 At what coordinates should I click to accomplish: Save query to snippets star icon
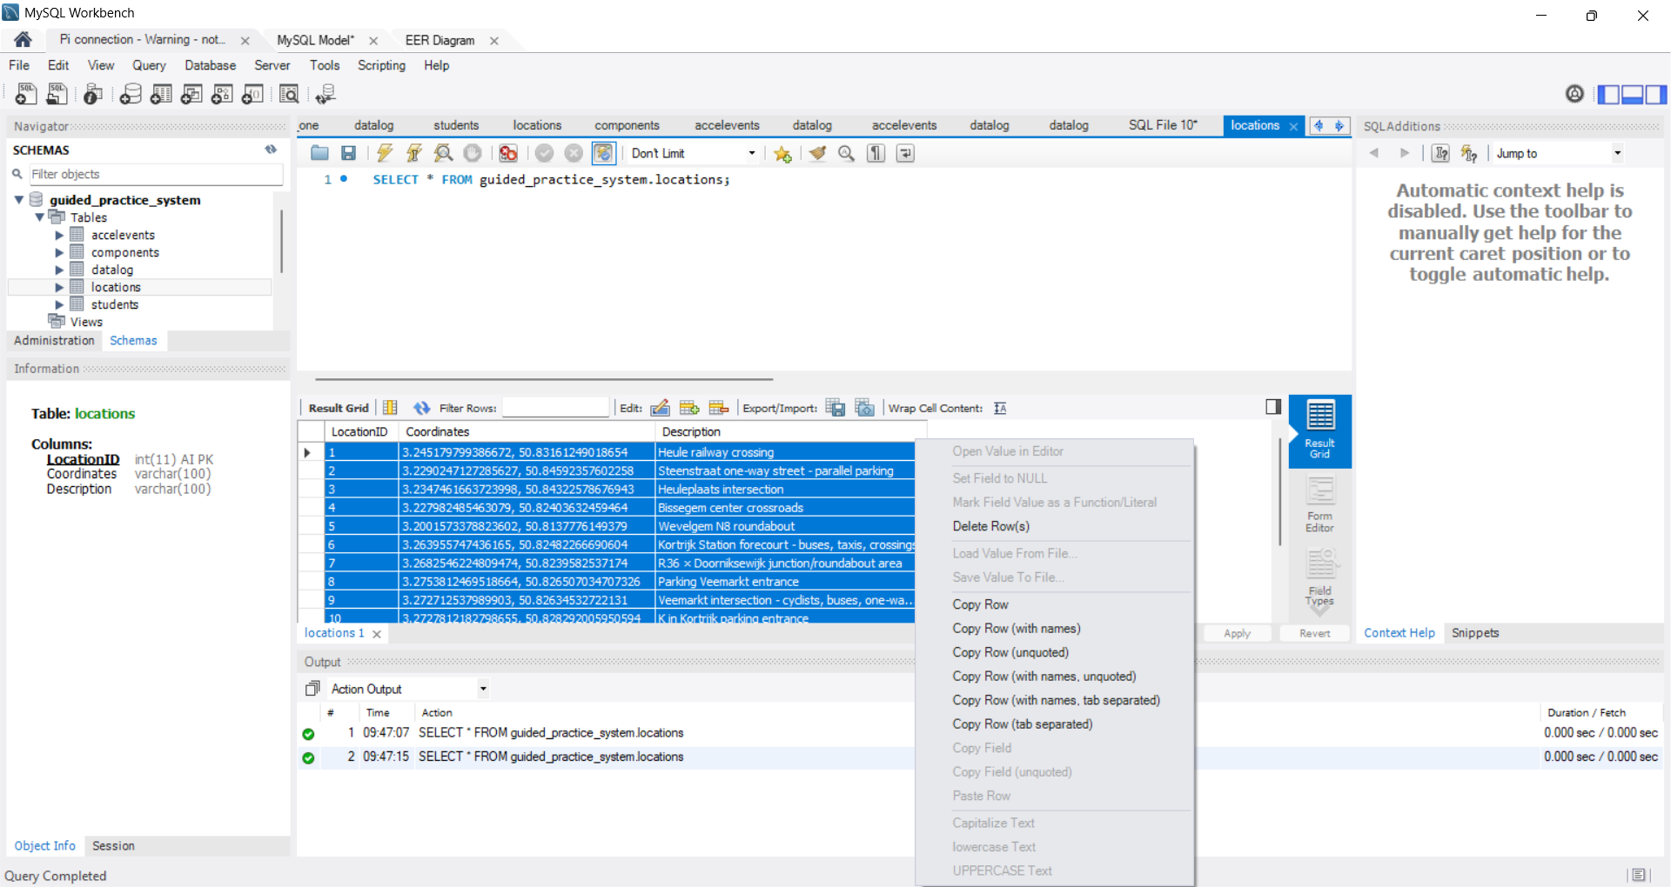click(x=782, y=154)
